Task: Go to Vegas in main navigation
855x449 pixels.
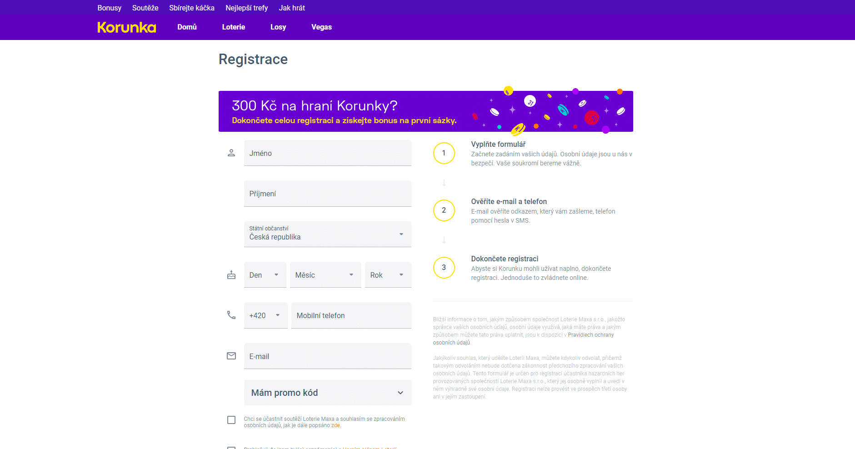Action: (x=322, y=27)
